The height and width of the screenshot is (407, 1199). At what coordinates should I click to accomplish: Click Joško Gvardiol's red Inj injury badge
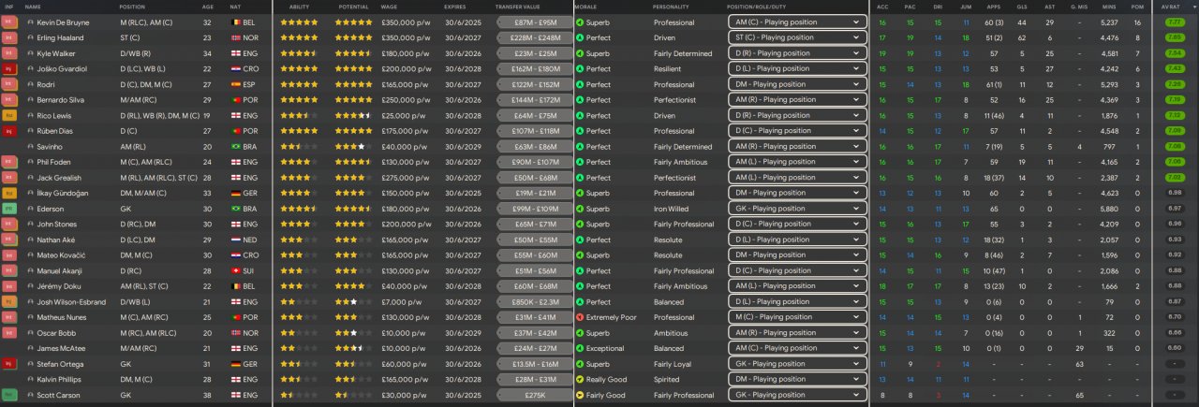tap(9, 68)
